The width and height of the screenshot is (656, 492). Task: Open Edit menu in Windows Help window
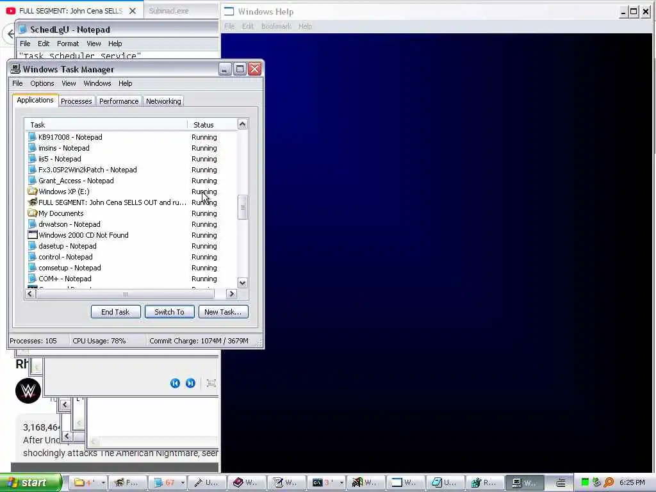(x=248, y=26)
